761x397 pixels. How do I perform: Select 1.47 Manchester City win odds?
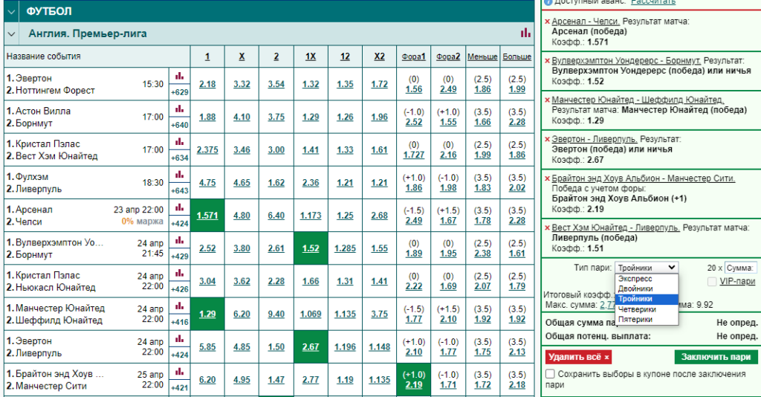(276, 380)
